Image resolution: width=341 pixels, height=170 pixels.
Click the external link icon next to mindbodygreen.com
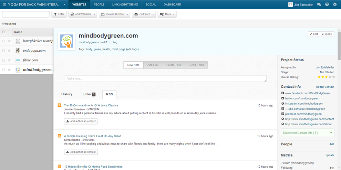[106, 42]
